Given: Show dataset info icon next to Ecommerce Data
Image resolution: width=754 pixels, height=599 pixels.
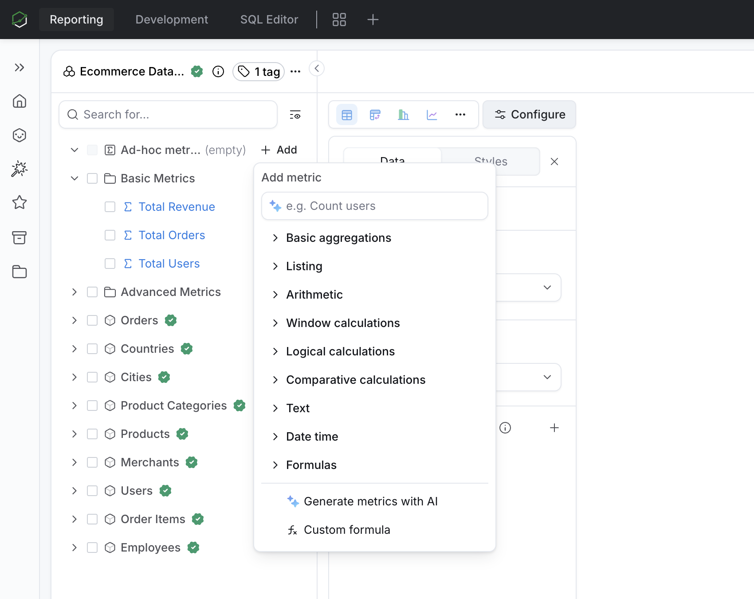Looking at the screenshot, I should [218, 71].
